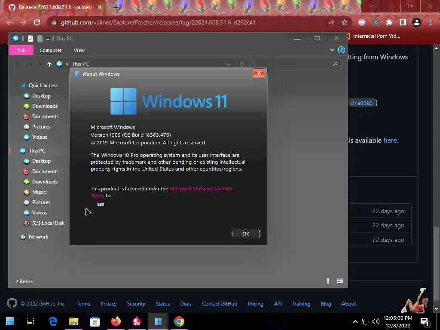The width and height of the screenshot is (440, 330).
Task: Toggle Chrome side panel icon
Action: tap(403, 22)
